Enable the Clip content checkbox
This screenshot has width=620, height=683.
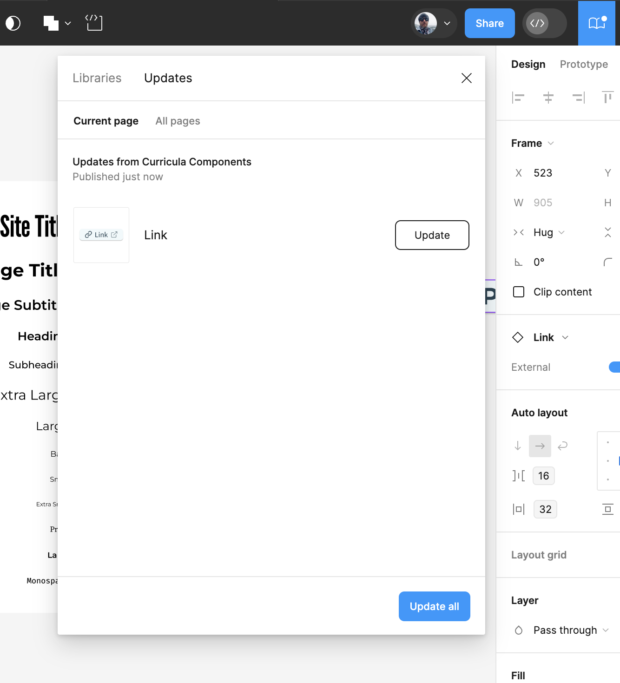pos(519,292)
